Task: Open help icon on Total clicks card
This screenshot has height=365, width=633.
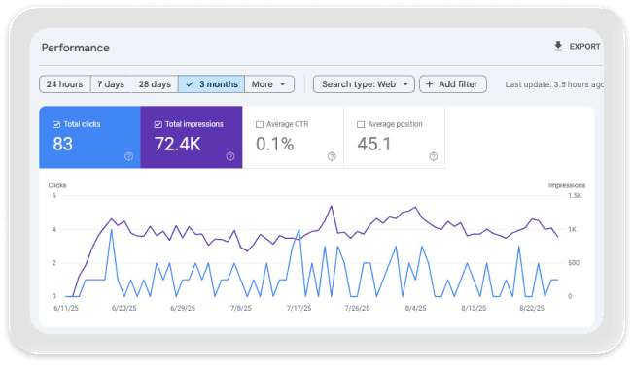Action: [128, 156]
